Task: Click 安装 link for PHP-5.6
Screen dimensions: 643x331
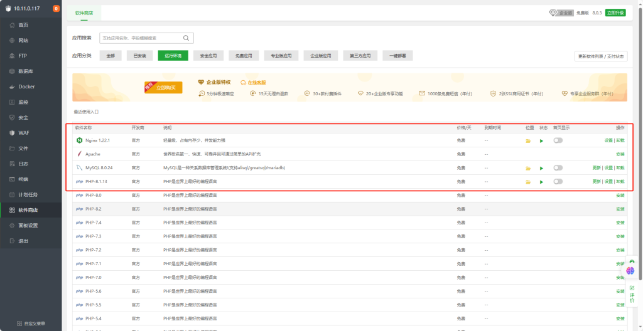Action: pos(620,292)
